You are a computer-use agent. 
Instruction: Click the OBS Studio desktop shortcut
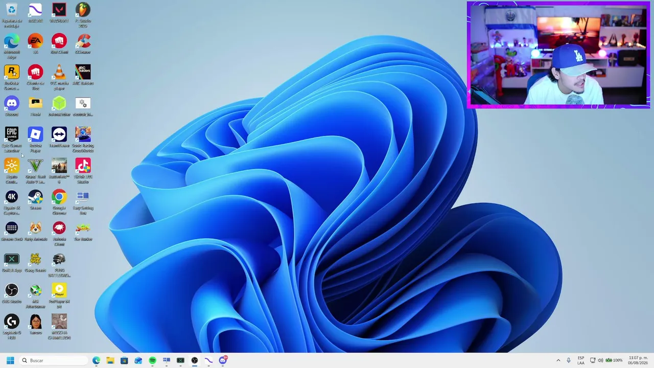[11, 293]
